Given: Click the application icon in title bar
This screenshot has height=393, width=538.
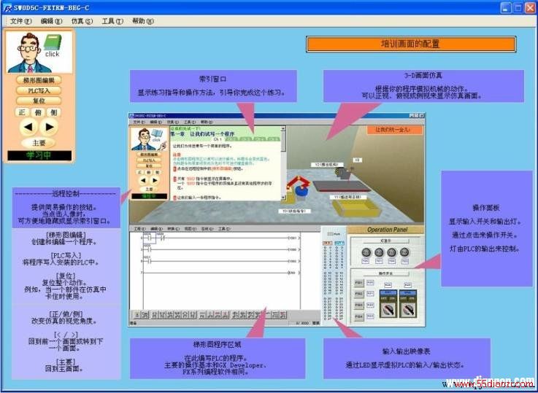Looking at the screenshot, I should (7, 7).
